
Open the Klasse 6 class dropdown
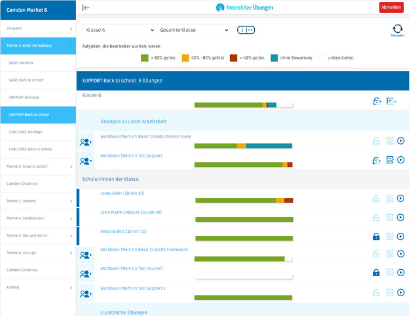[118, 30]
